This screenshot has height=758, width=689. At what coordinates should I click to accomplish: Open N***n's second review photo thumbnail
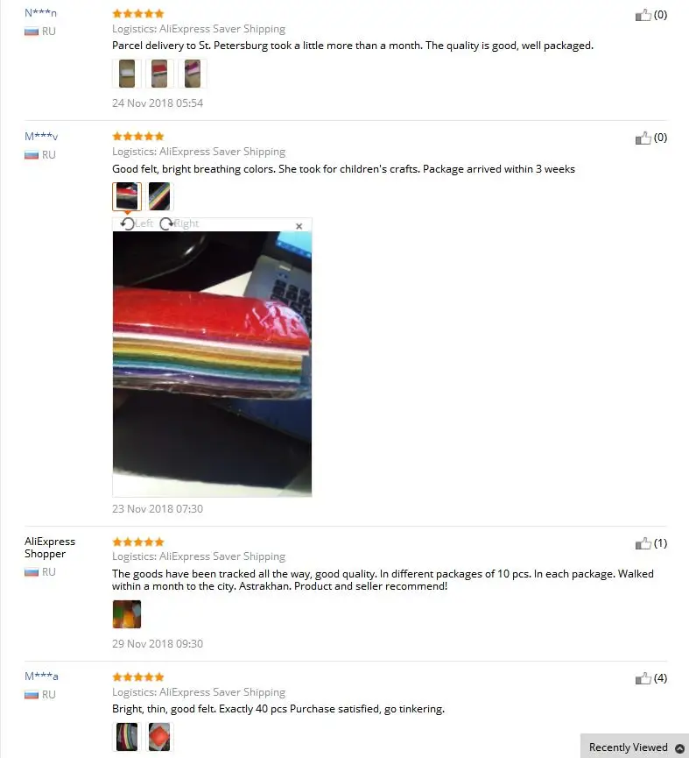(159, 74)
